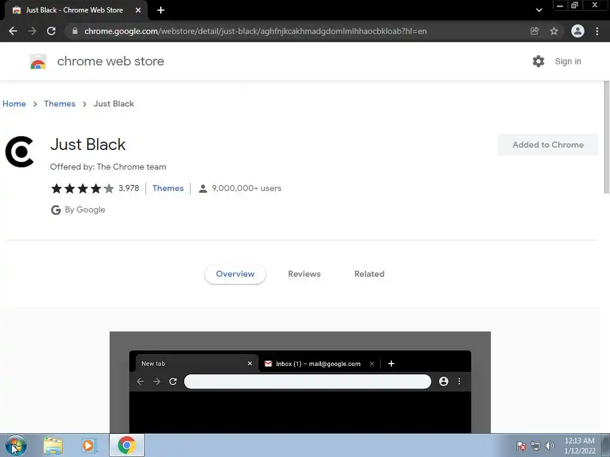610x457 pixels.
Task: Switch to the Related tab
Action: click(369, 274)
